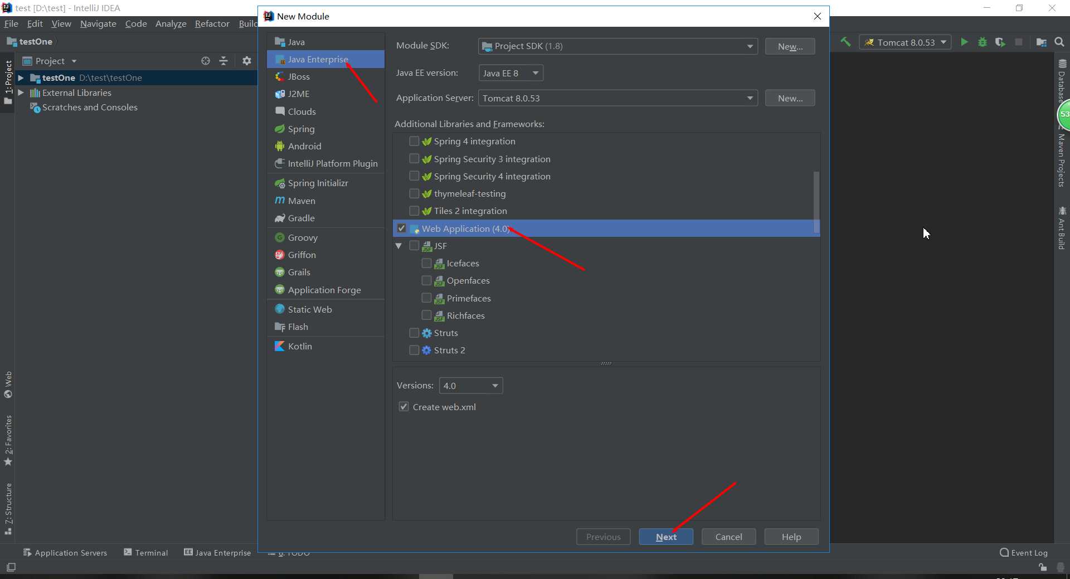Open the Module SDK dropdown
This screenshot has height=579, width=1070.
[618, 46]
